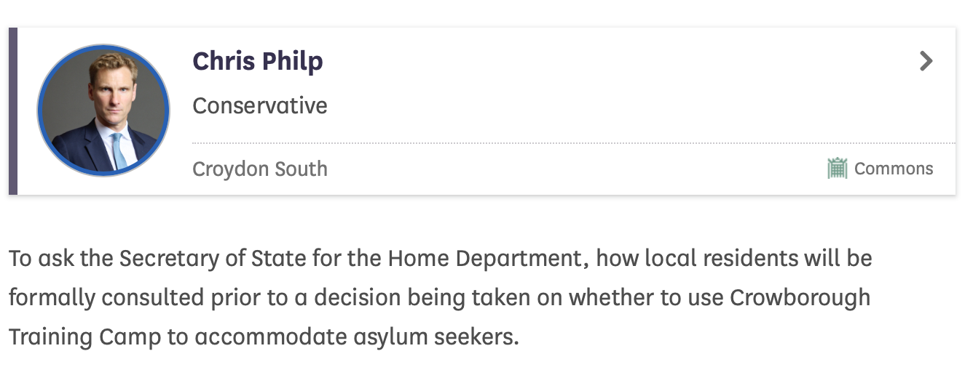Click the purple left border of the card
Screen dimensions: 973x391
12,110
